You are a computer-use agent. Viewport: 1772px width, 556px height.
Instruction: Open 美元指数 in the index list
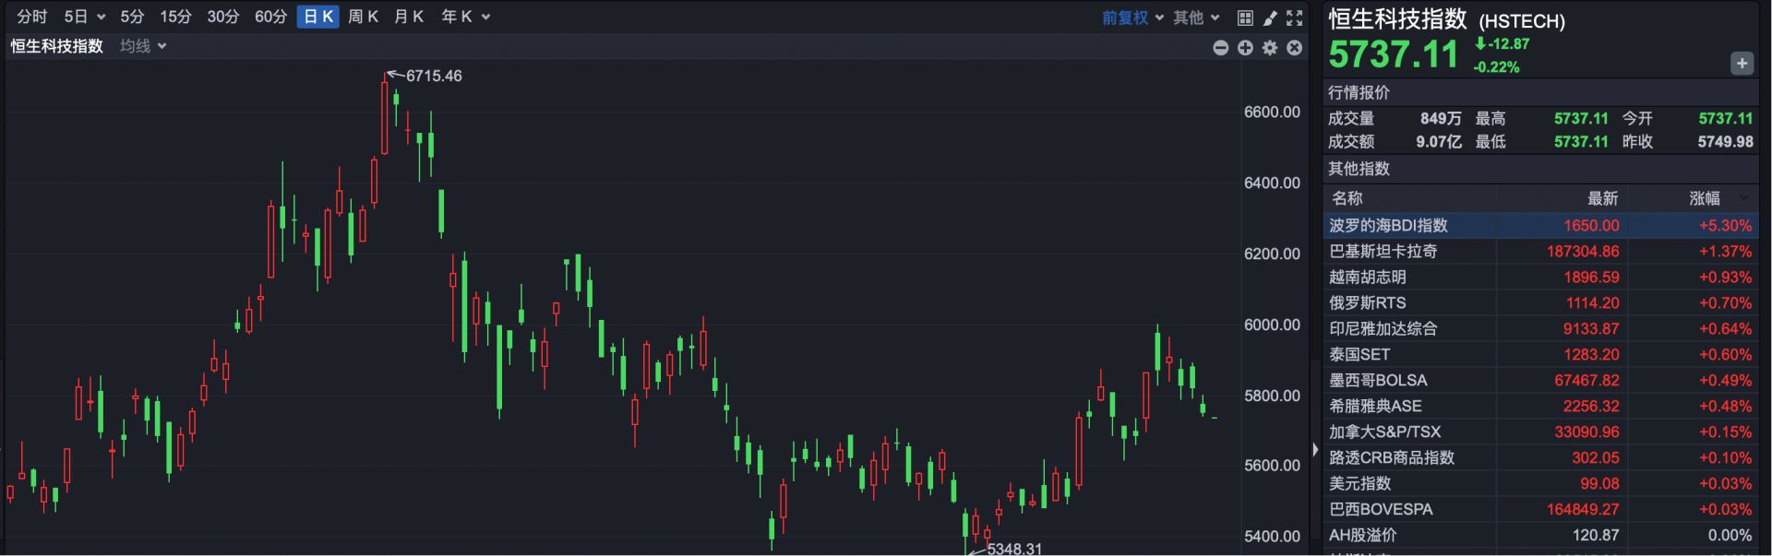(x=1360, y=484)
